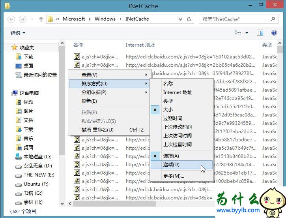Click INetCache in the address path
The height and width of the screenshot is (218, 286).
137,19
